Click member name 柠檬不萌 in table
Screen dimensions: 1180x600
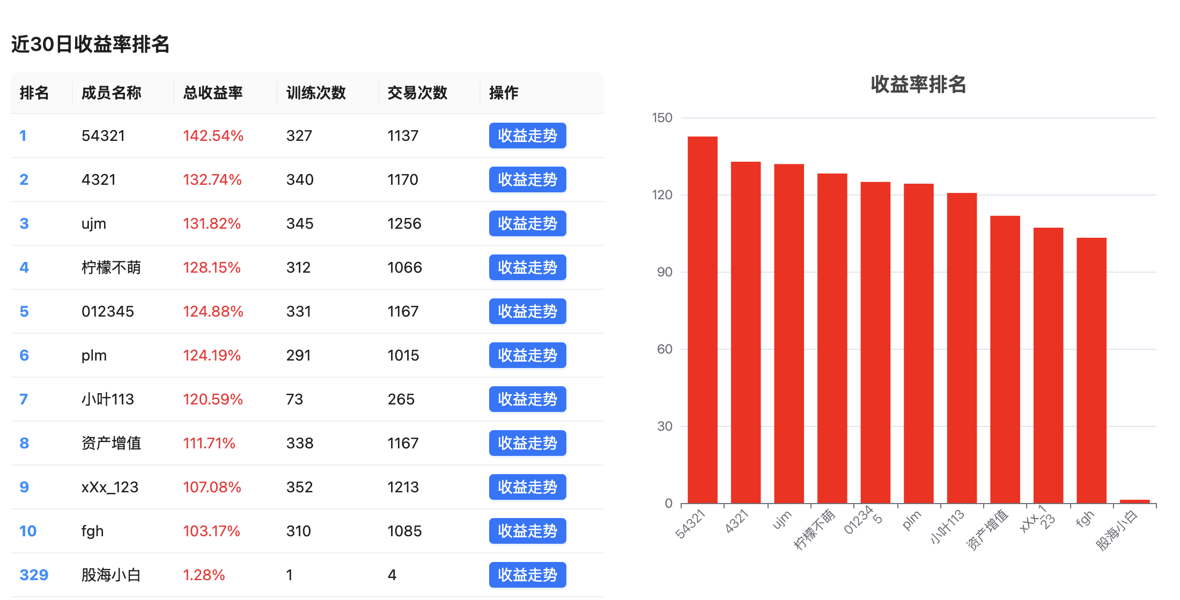coord(111,267)
